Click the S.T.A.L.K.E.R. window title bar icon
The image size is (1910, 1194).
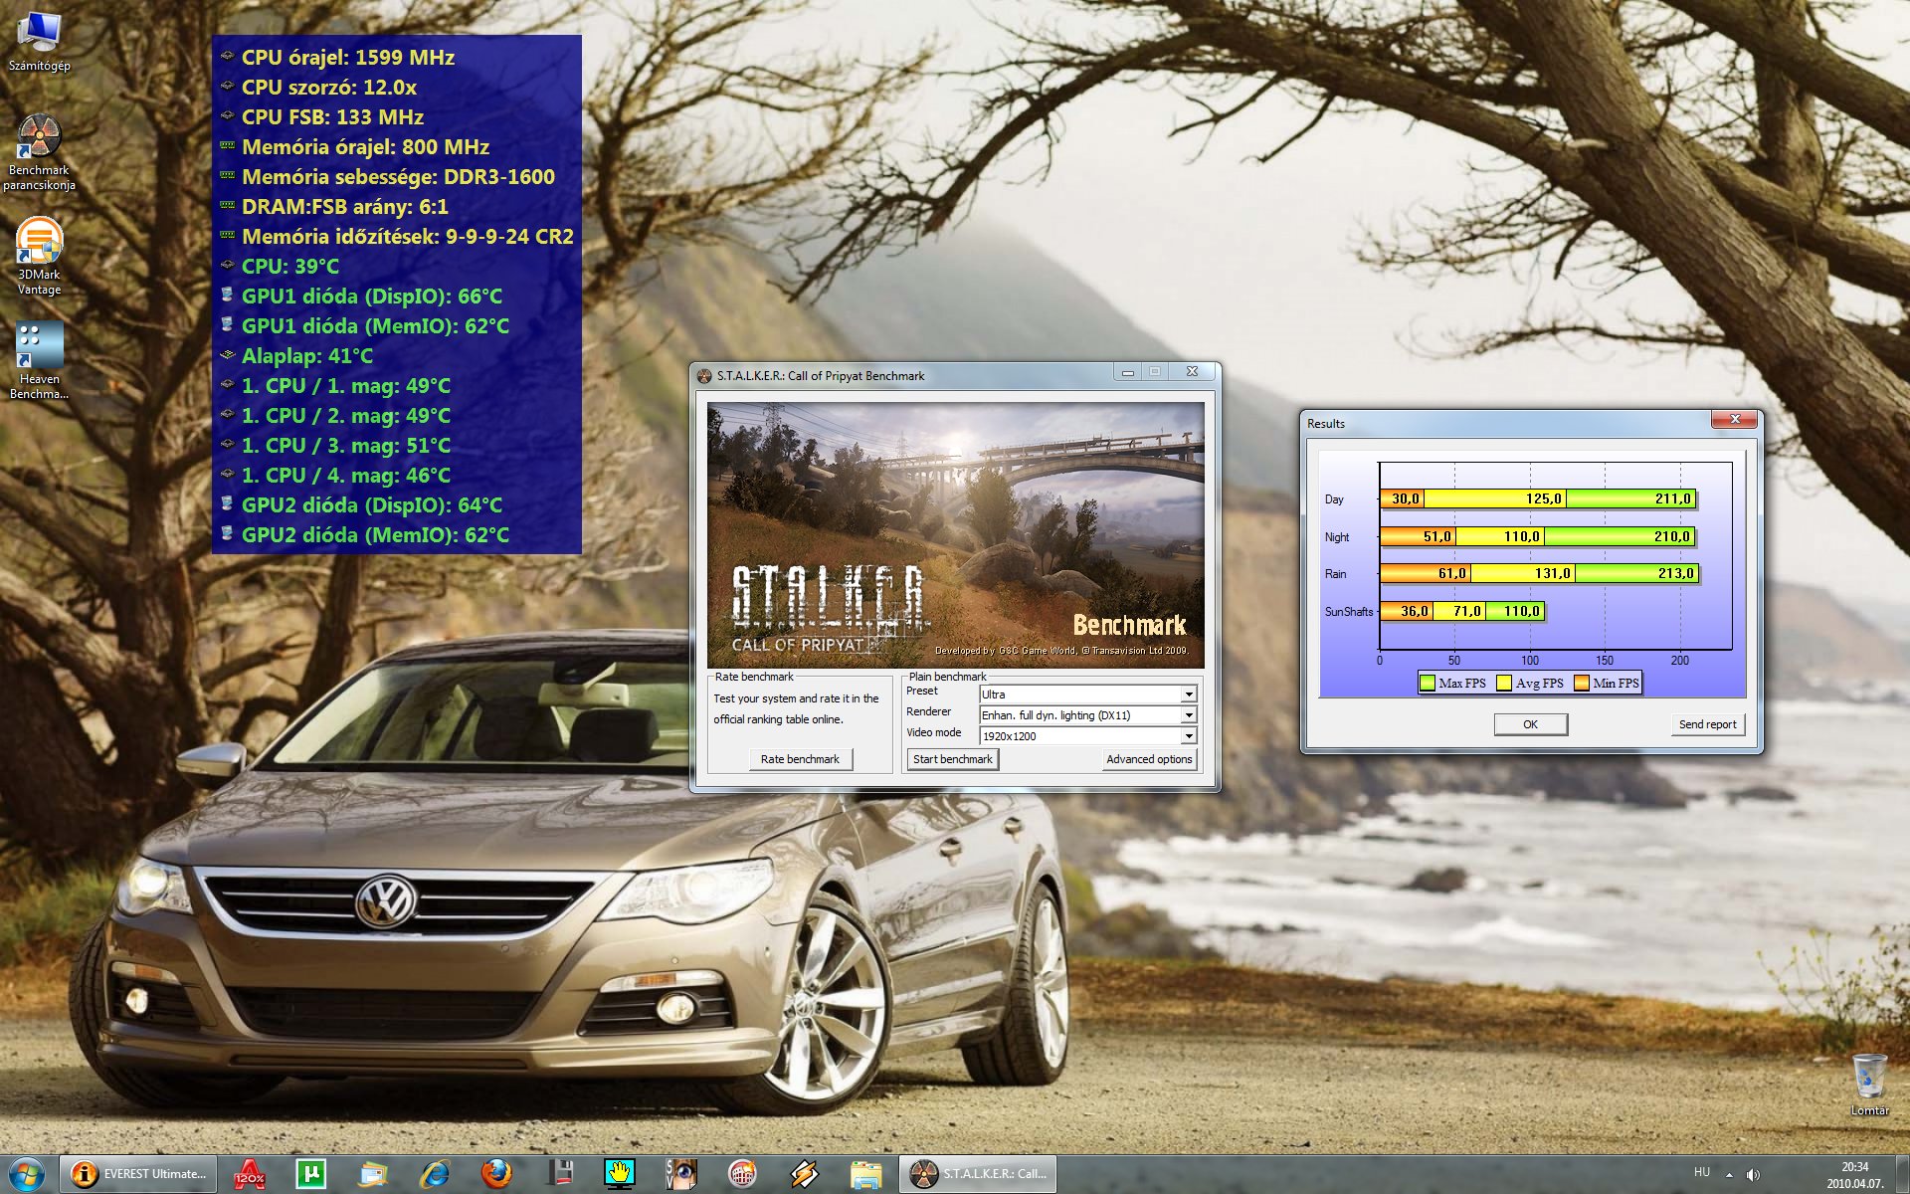[x=704, y=376]
